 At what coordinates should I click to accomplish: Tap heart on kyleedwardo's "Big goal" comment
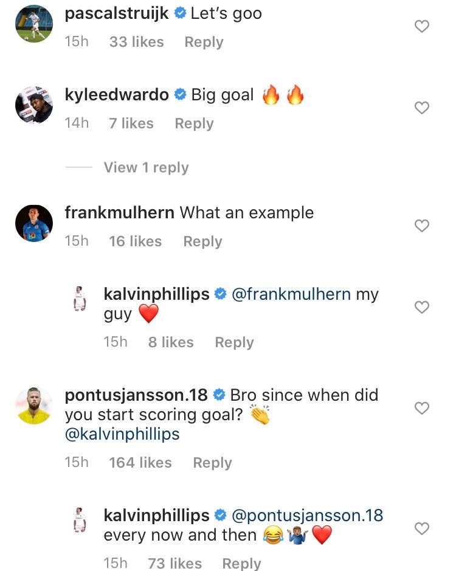(421, 108)
